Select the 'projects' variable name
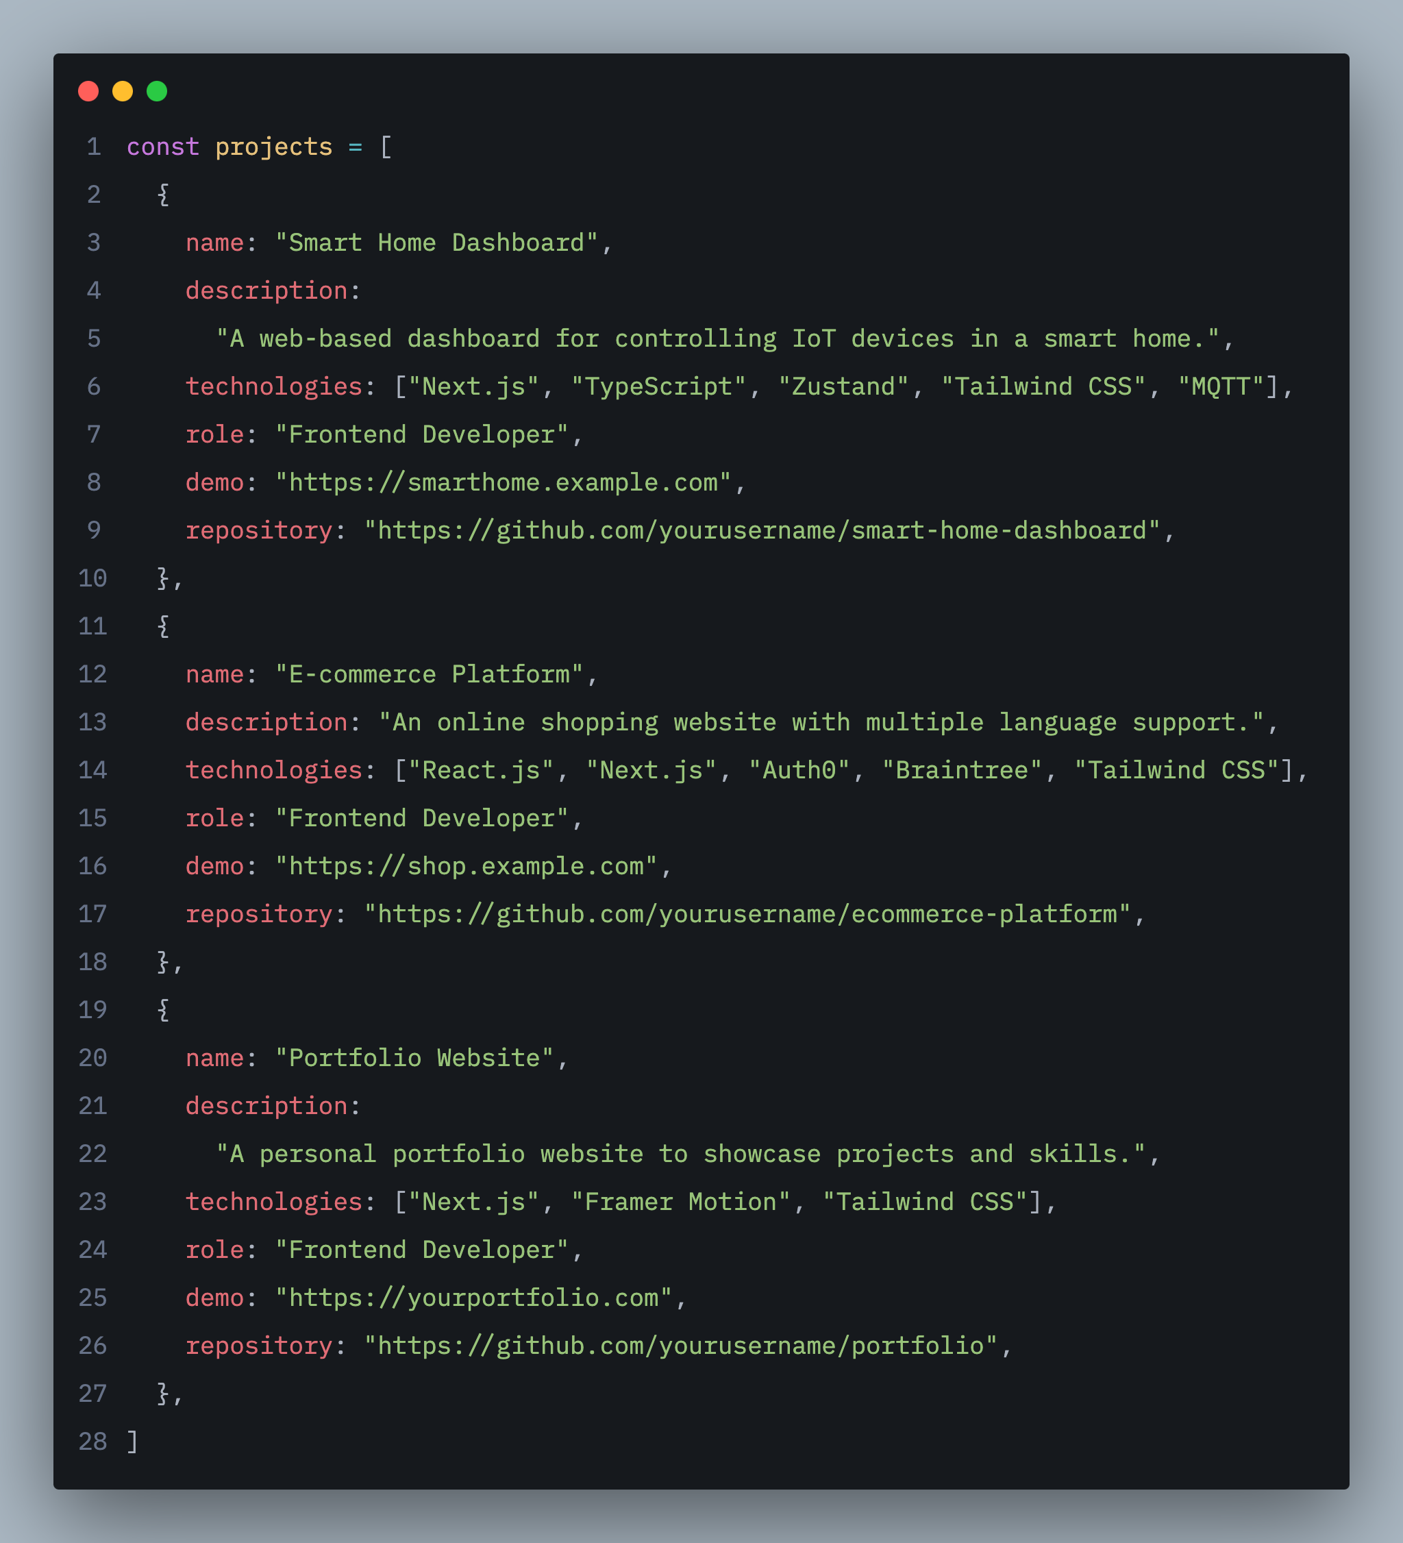This screenshot has height=1543, width=1403. pyautogui.click(x=274, y=147)
